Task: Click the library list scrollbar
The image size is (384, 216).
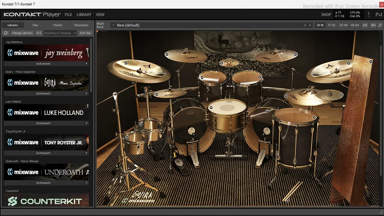Action: click(x=91, y=65)
